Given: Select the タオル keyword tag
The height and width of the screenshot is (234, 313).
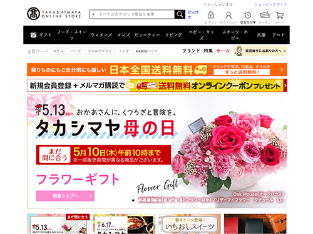Looking at the screenshot, I should (x=58, y=51).
